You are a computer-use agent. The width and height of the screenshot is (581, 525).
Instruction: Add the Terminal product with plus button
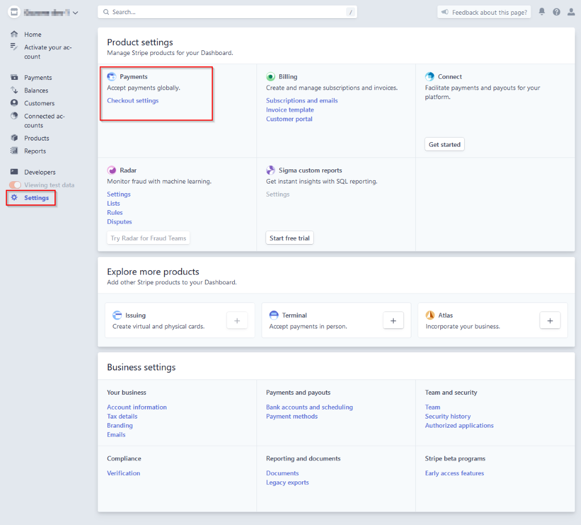tap(393, 321)
